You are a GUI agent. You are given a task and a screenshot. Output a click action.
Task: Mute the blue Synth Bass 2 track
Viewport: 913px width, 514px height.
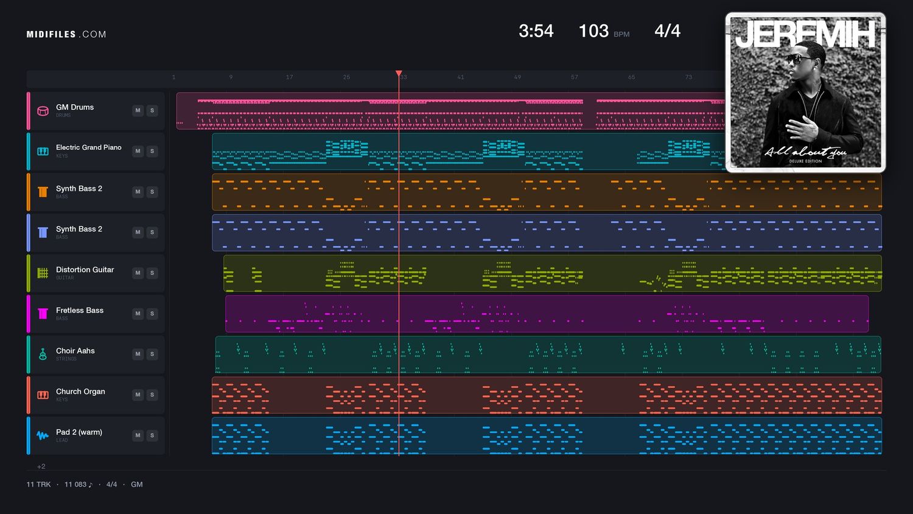pyautogui.click(x=138, y=232)
